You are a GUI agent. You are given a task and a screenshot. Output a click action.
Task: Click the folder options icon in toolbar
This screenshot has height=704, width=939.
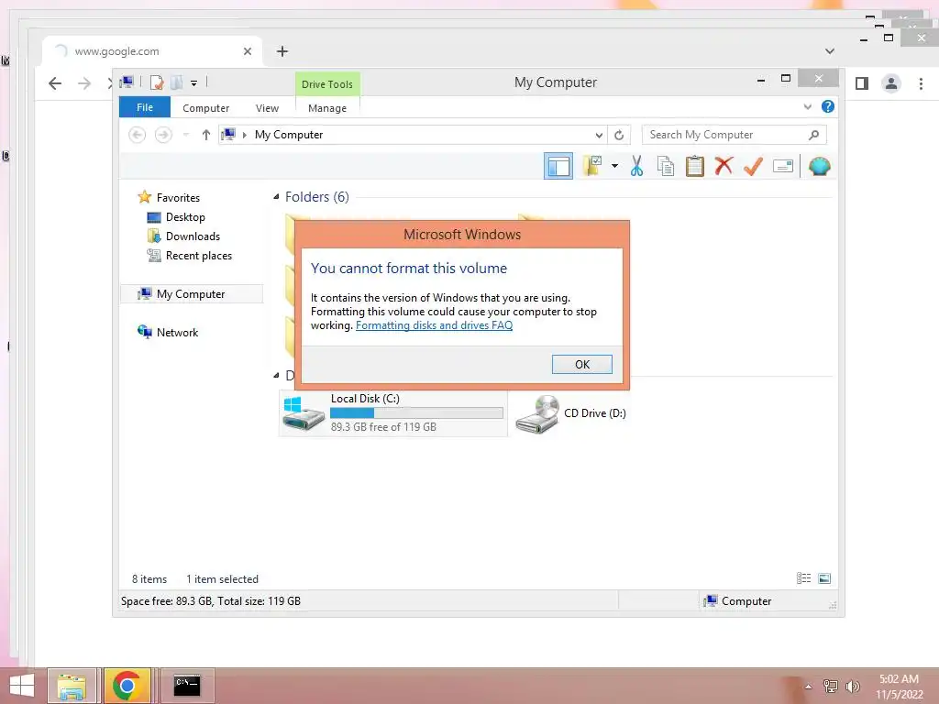[592, 166]
